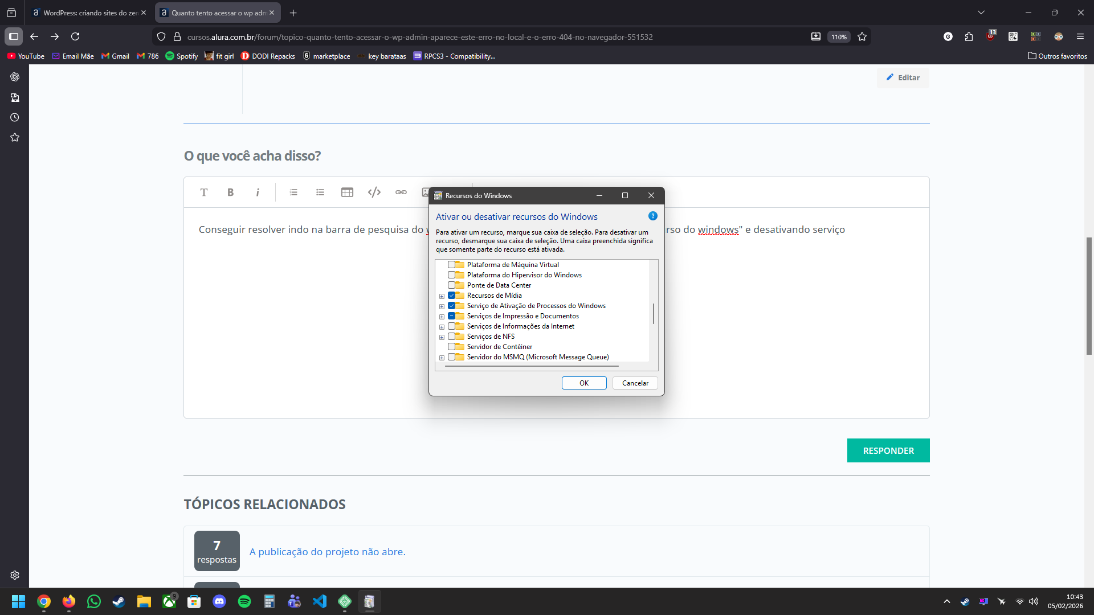Open the topic A publicação do projeto não abre

coord(327,551)
